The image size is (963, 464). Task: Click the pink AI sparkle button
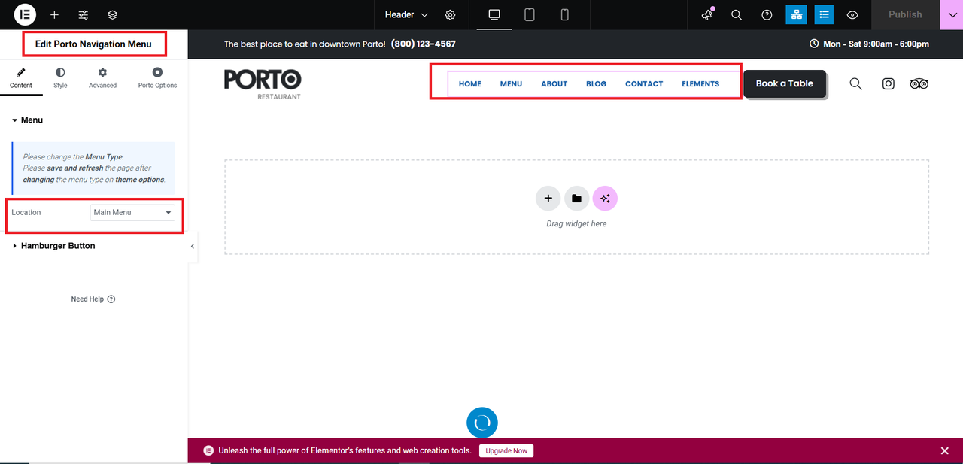click(x=605, y=199)
